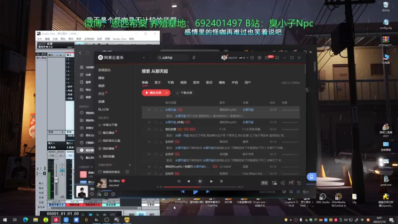The width and height of the screenshot is (398, 224).
Task: Download song 05 左右手
Action: [x=161, y=154]
